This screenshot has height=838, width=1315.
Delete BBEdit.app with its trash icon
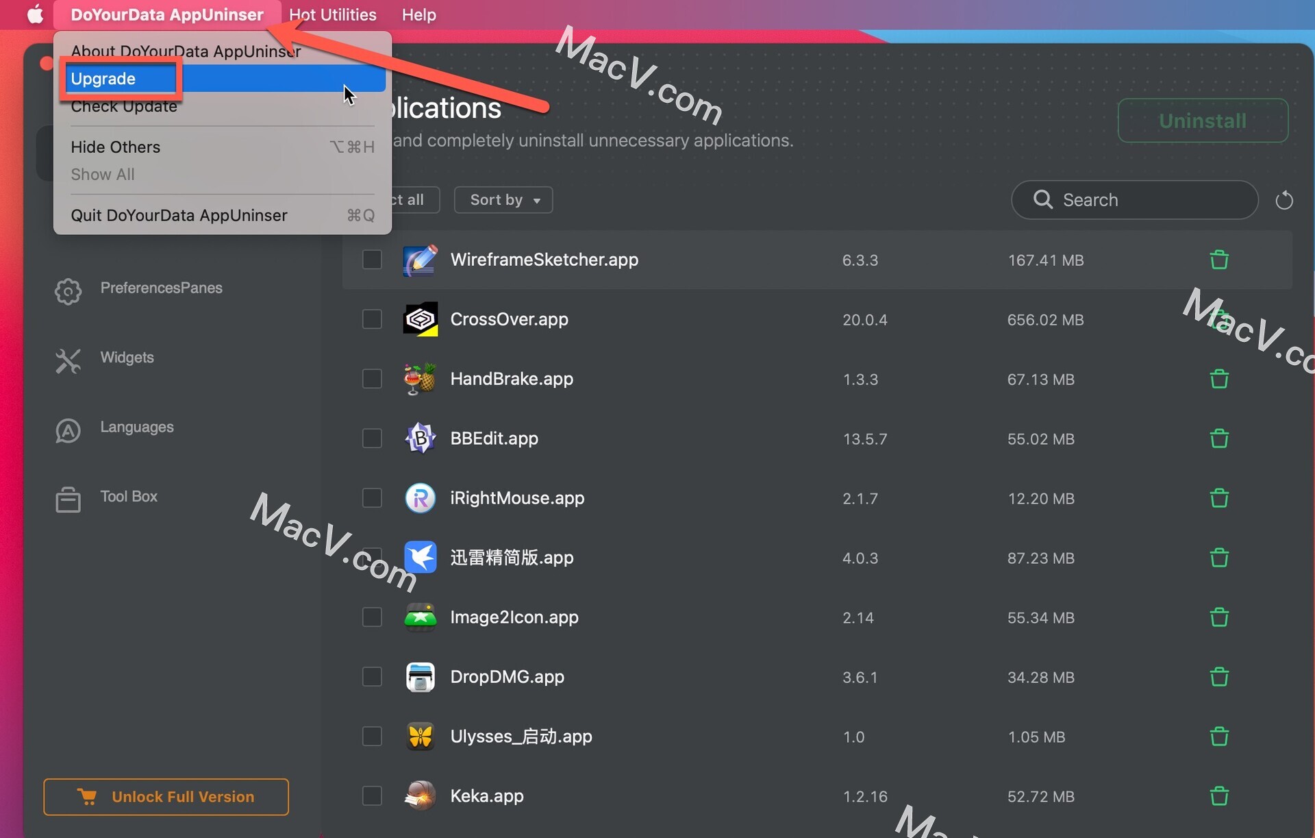(1218, 439)
